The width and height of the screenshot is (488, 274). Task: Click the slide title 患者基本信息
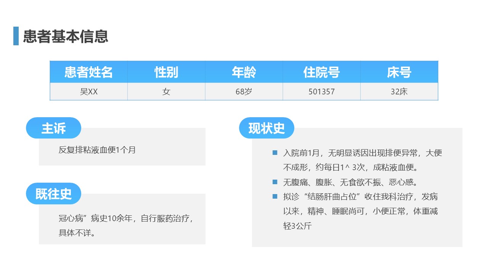pos(66,36)
